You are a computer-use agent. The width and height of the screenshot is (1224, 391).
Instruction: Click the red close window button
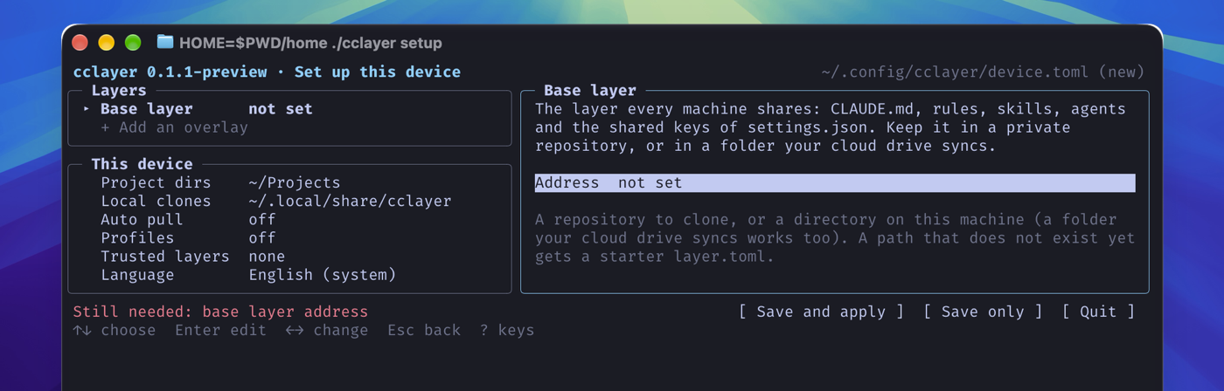point(80,42)
